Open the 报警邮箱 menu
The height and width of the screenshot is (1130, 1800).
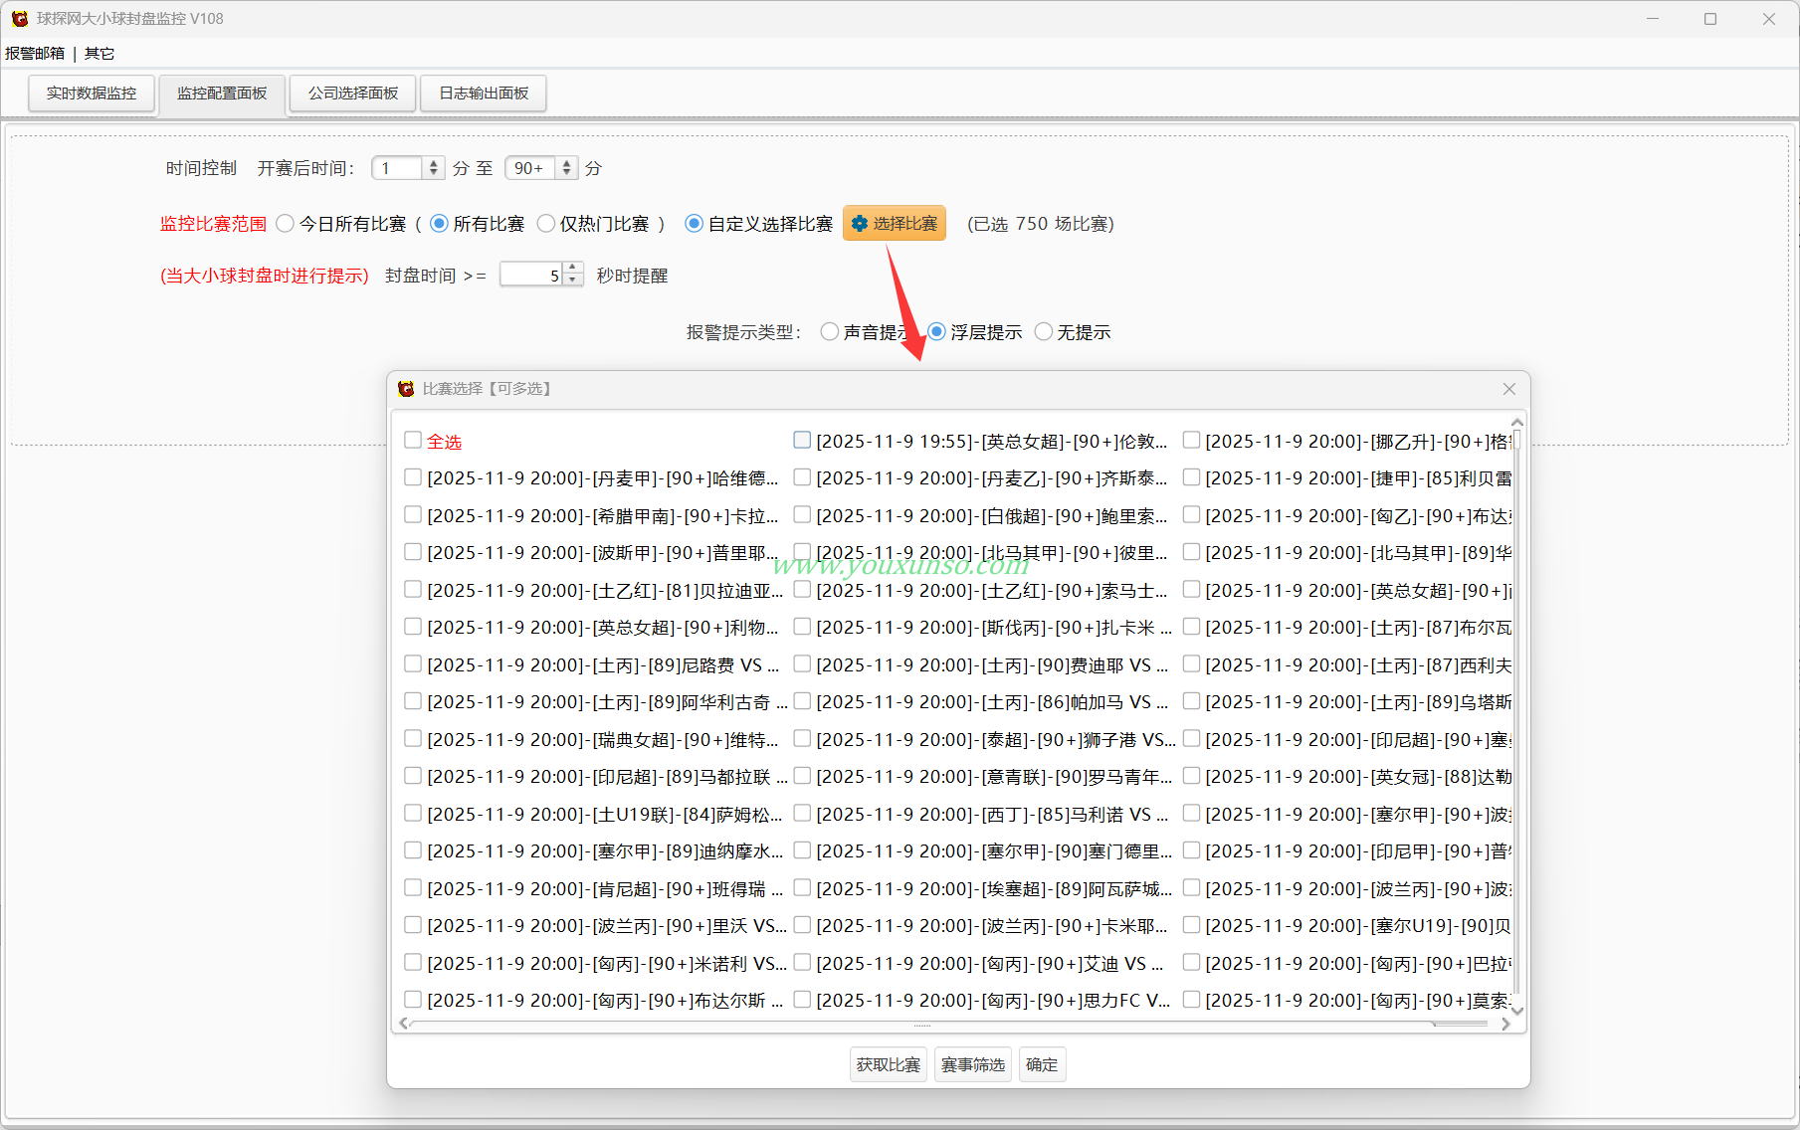[x=35, y=54]
